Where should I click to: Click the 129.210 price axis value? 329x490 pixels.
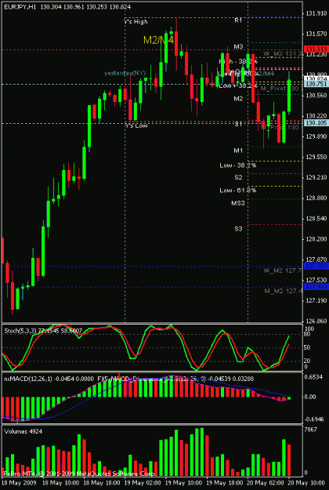[316, 177]
